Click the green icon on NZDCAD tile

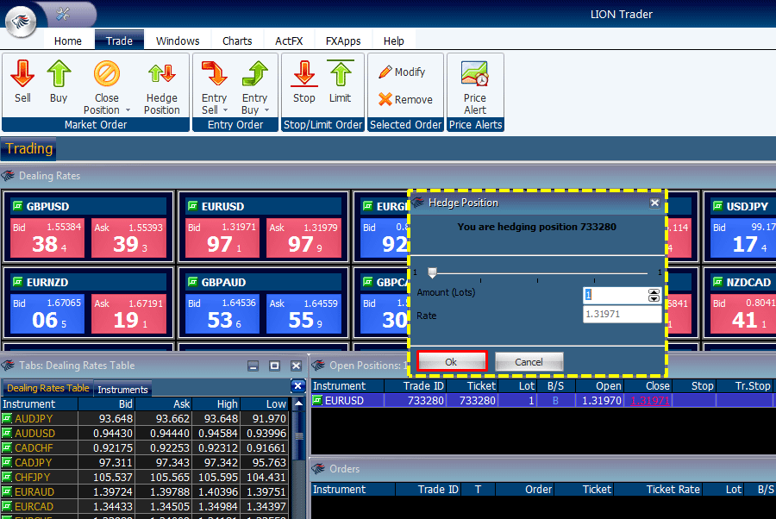pos(717,282)
